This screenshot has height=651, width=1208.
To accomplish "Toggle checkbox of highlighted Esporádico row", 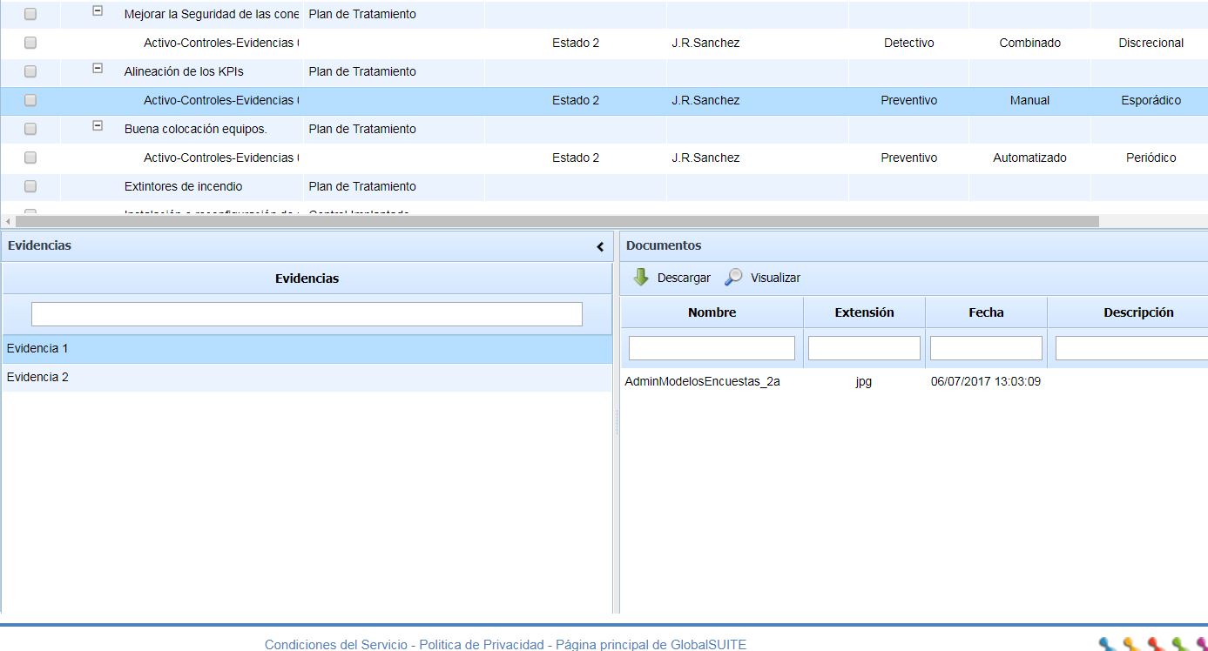I will [30, 100].
